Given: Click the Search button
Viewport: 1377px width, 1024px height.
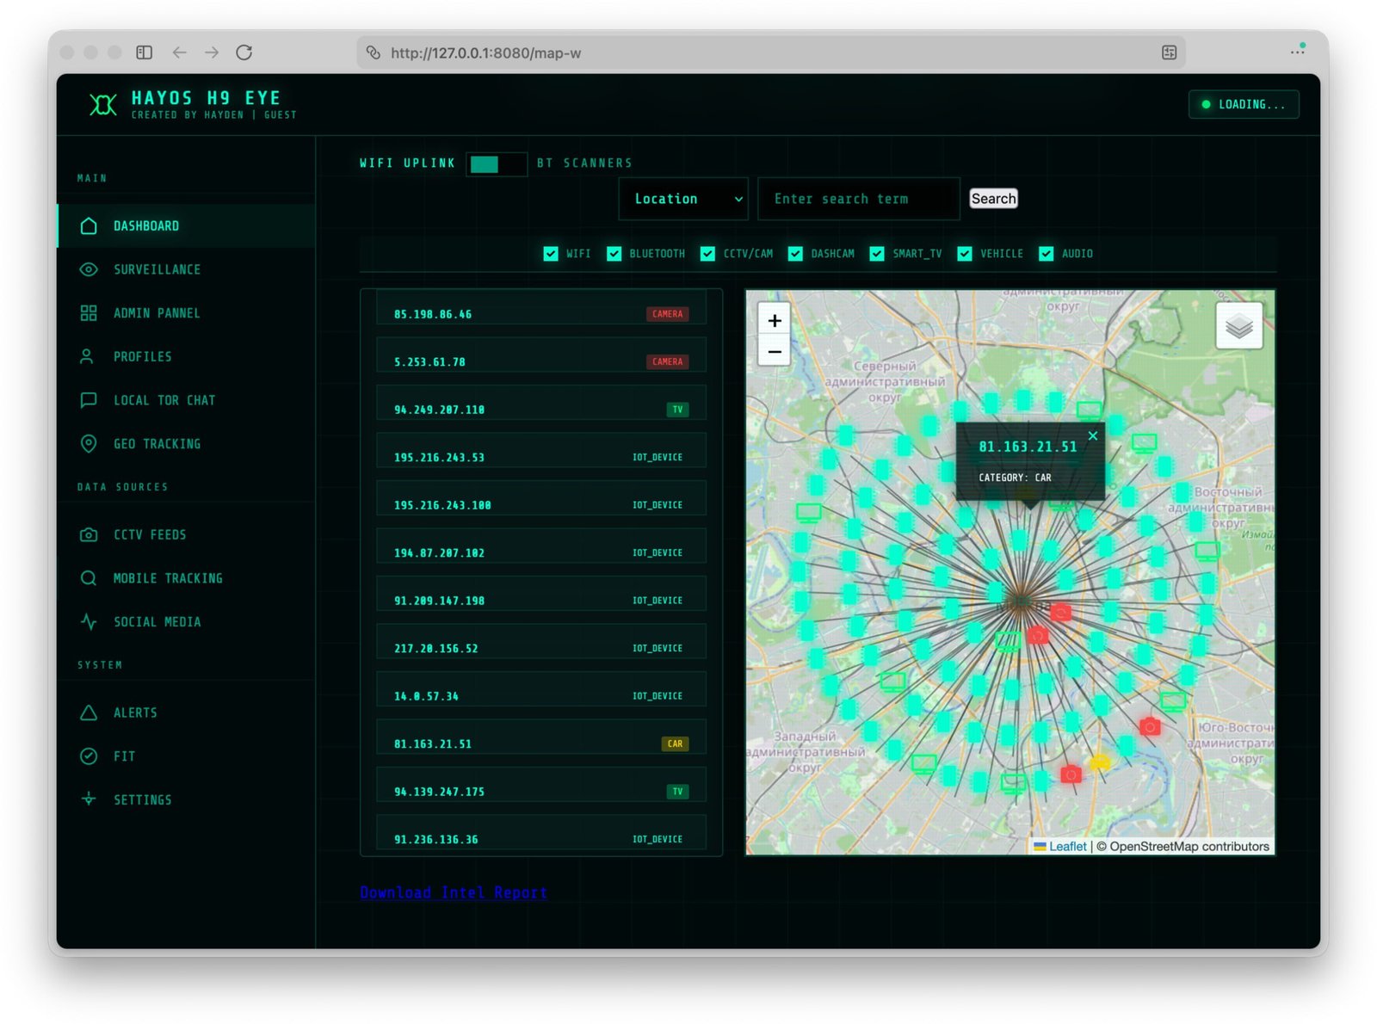Looking at the screenshot, I should click(993, 199).
